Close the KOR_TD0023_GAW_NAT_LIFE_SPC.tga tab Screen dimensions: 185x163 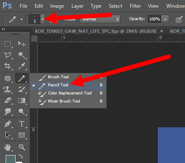pyautogui.click(x=162, y=31)
